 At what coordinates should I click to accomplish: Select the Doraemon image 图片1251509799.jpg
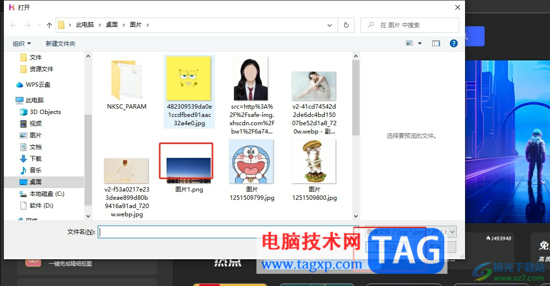(x=252, y=170)
